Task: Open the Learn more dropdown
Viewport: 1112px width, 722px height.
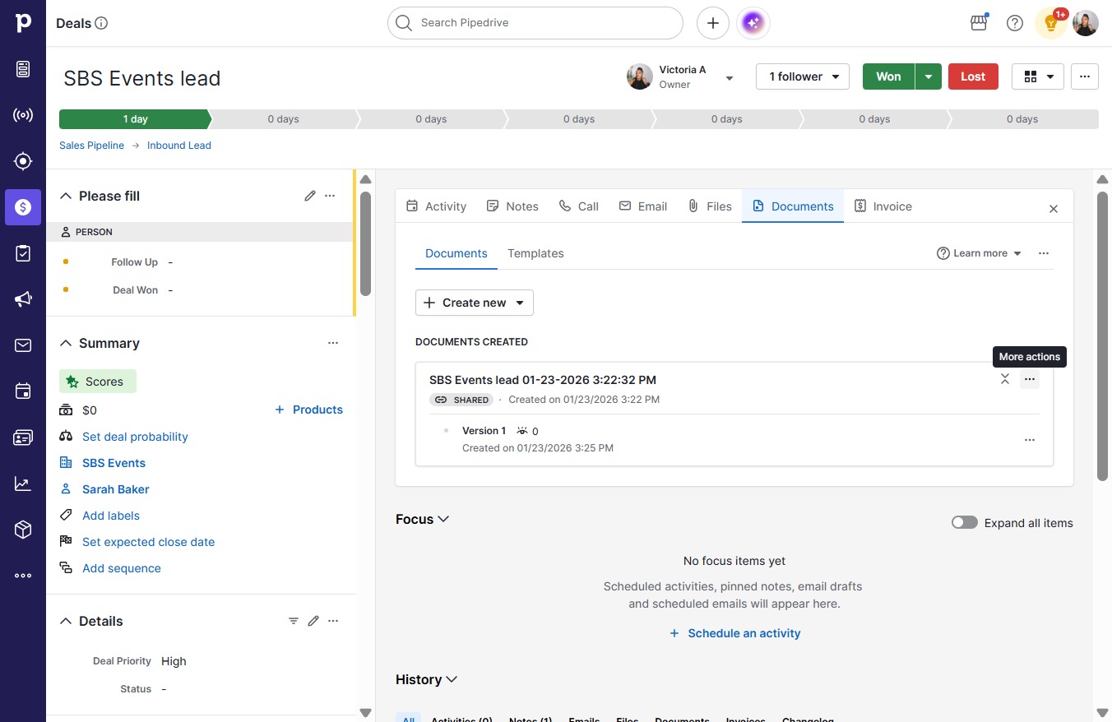Action: [x=980, y=253]
